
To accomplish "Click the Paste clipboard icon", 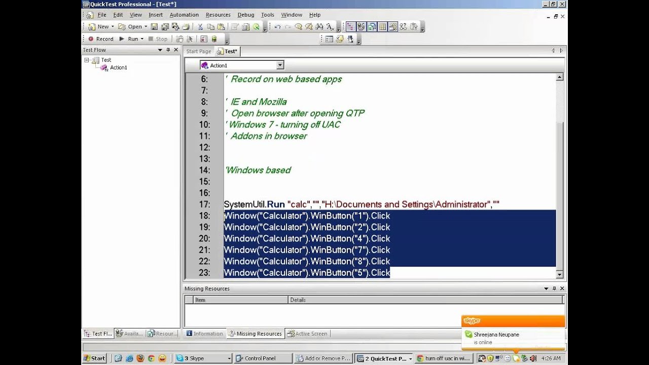I will 221,26.
